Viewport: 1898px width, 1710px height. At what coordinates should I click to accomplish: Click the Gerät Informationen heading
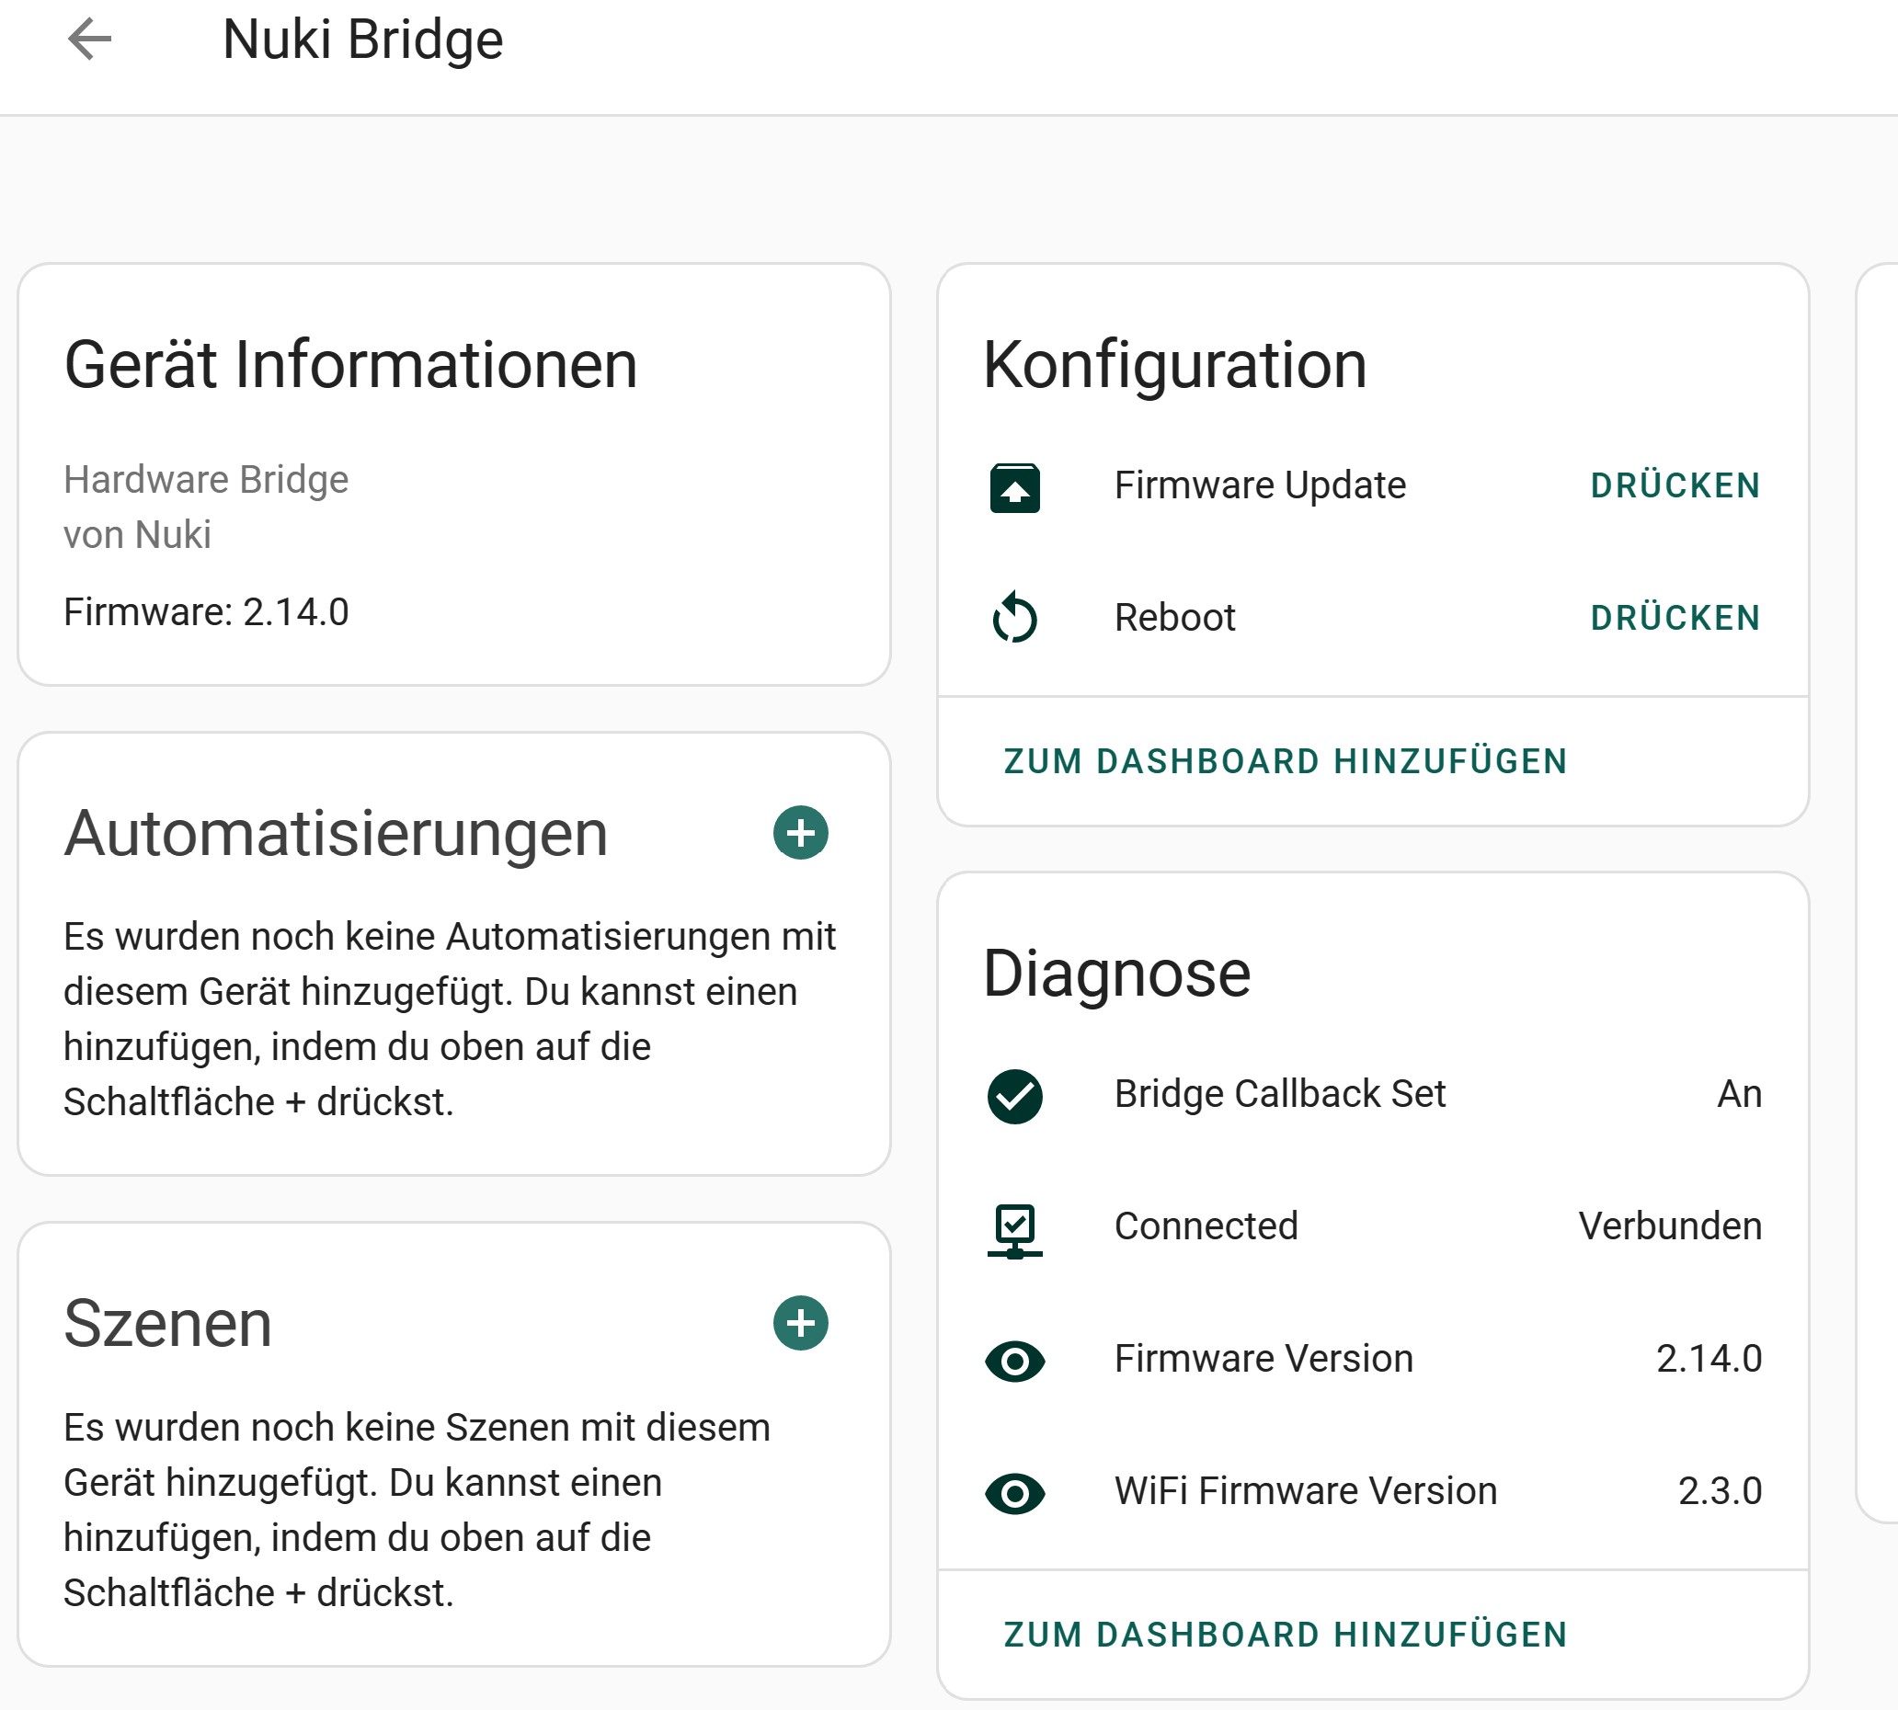click(350, 365)
